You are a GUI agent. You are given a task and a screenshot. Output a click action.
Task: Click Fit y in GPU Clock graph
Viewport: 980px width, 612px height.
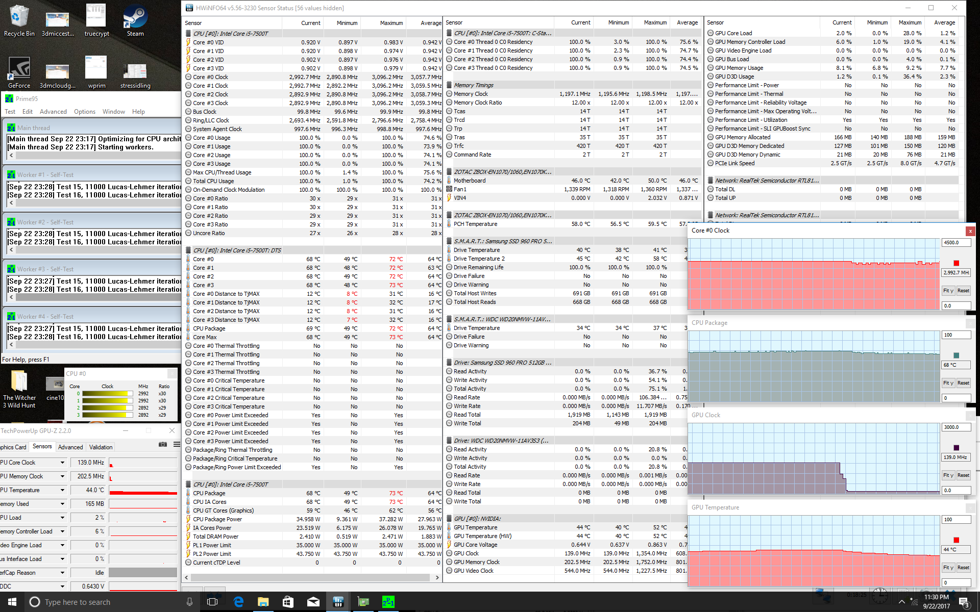tap(948, 475)
